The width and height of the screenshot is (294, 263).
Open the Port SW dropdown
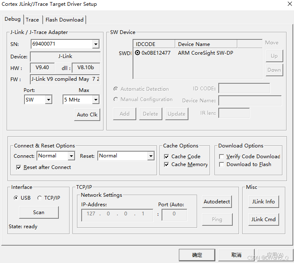tap(48, 100)
